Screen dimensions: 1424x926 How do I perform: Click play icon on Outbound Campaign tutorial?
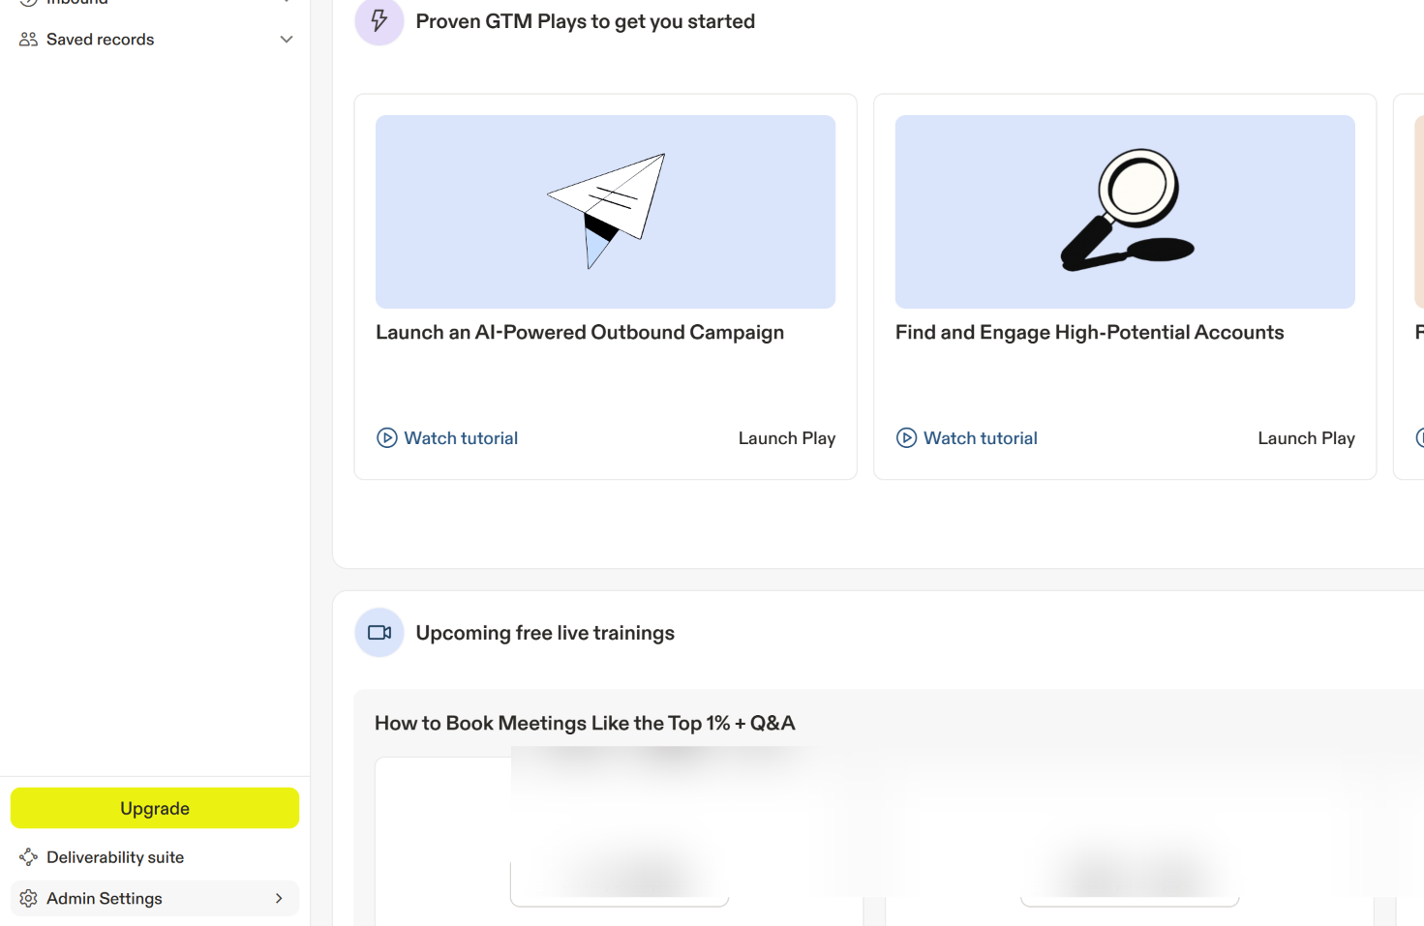click(387, 438)
